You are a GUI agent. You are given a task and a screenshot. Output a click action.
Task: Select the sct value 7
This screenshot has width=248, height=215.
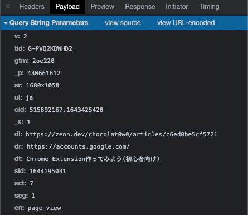31,183
